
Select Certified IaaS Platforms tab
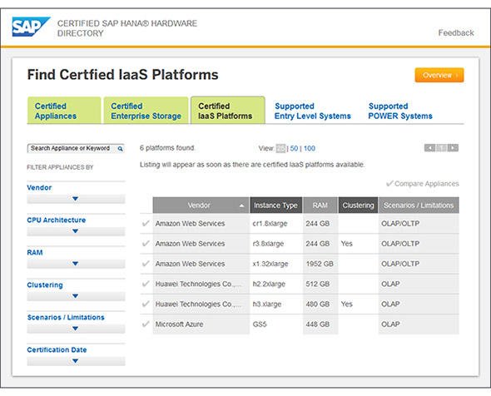point(228,111)
